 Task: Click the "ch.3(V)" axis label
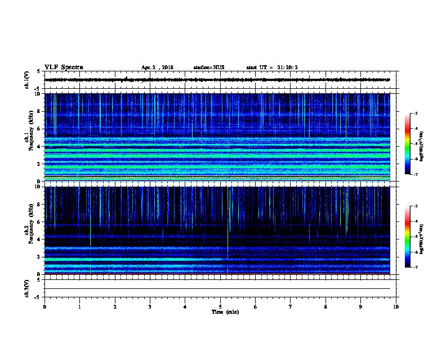[x=26, y=288]
